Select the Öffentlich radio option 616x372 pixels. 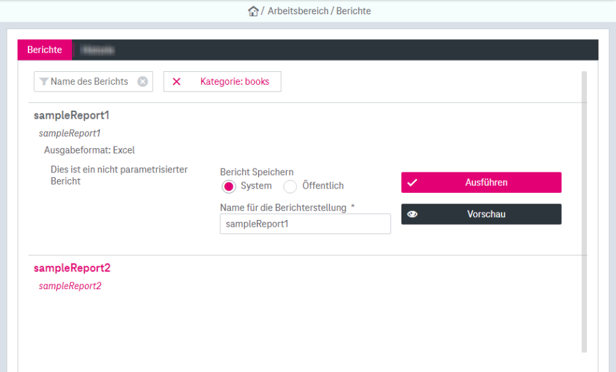point(290,186)
